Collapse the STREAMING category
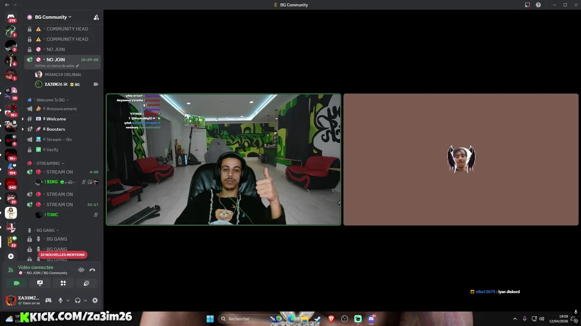This screenshot has width=581, height=326. [46, 163]
